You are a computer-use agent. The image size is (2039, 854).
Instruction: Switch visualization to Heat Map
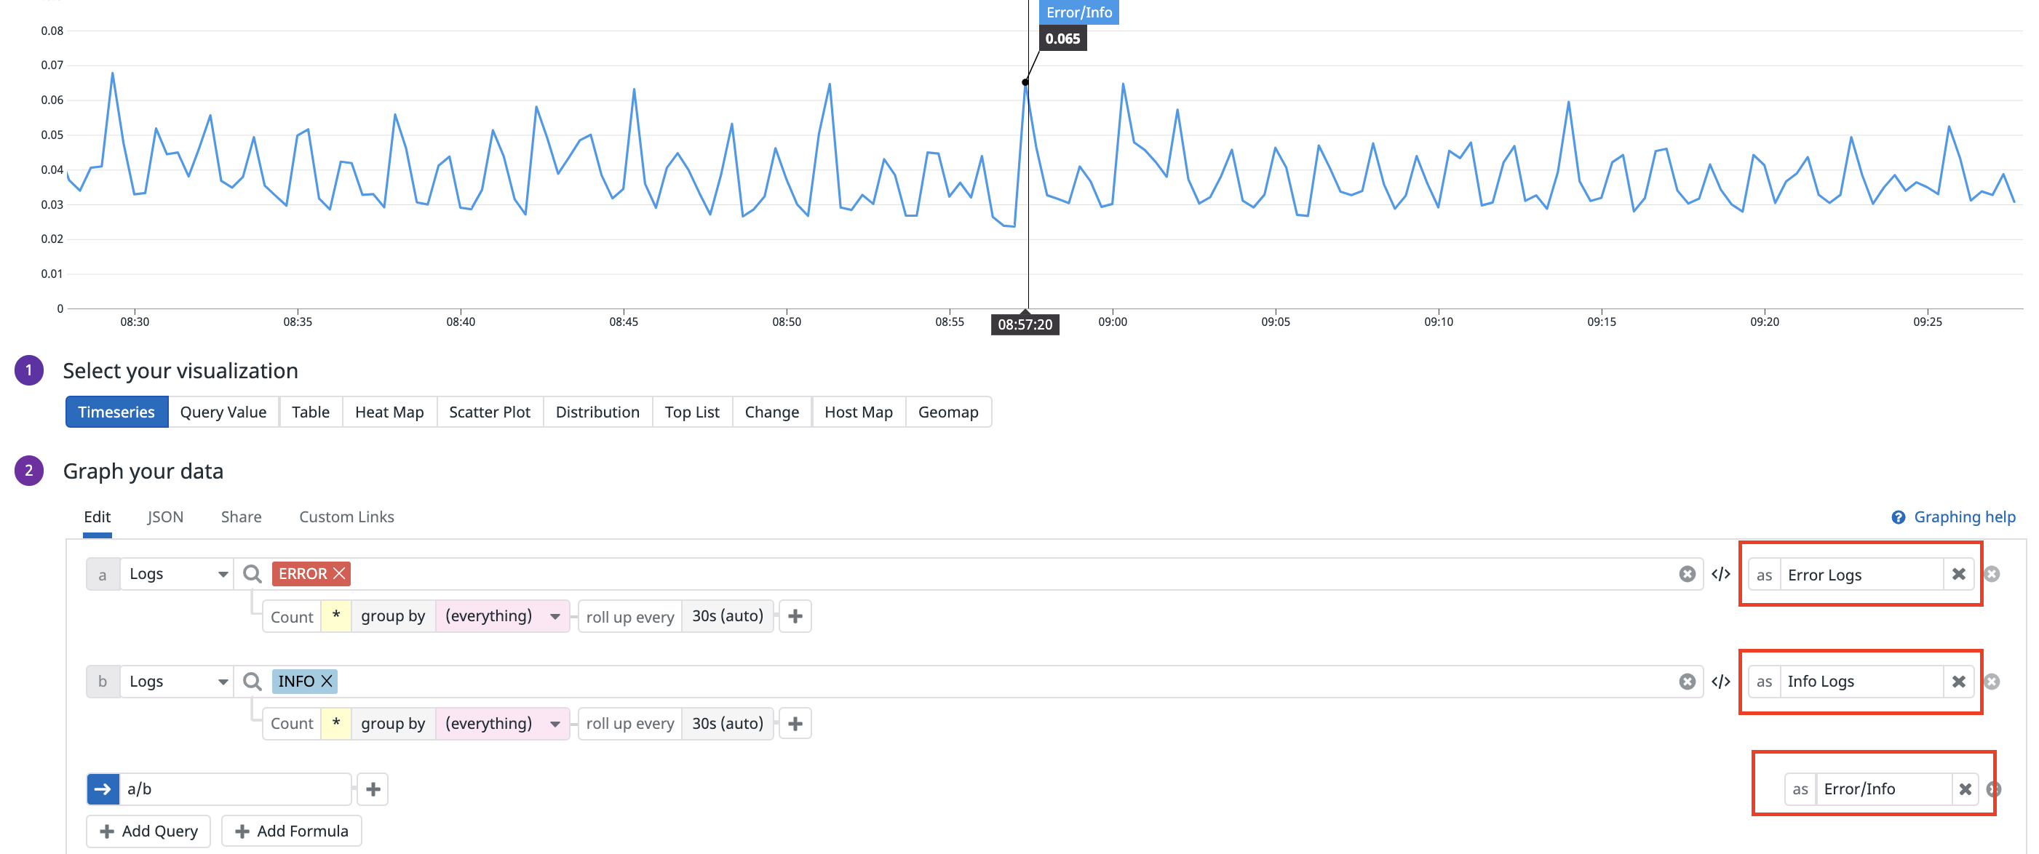tap(389, 412)
